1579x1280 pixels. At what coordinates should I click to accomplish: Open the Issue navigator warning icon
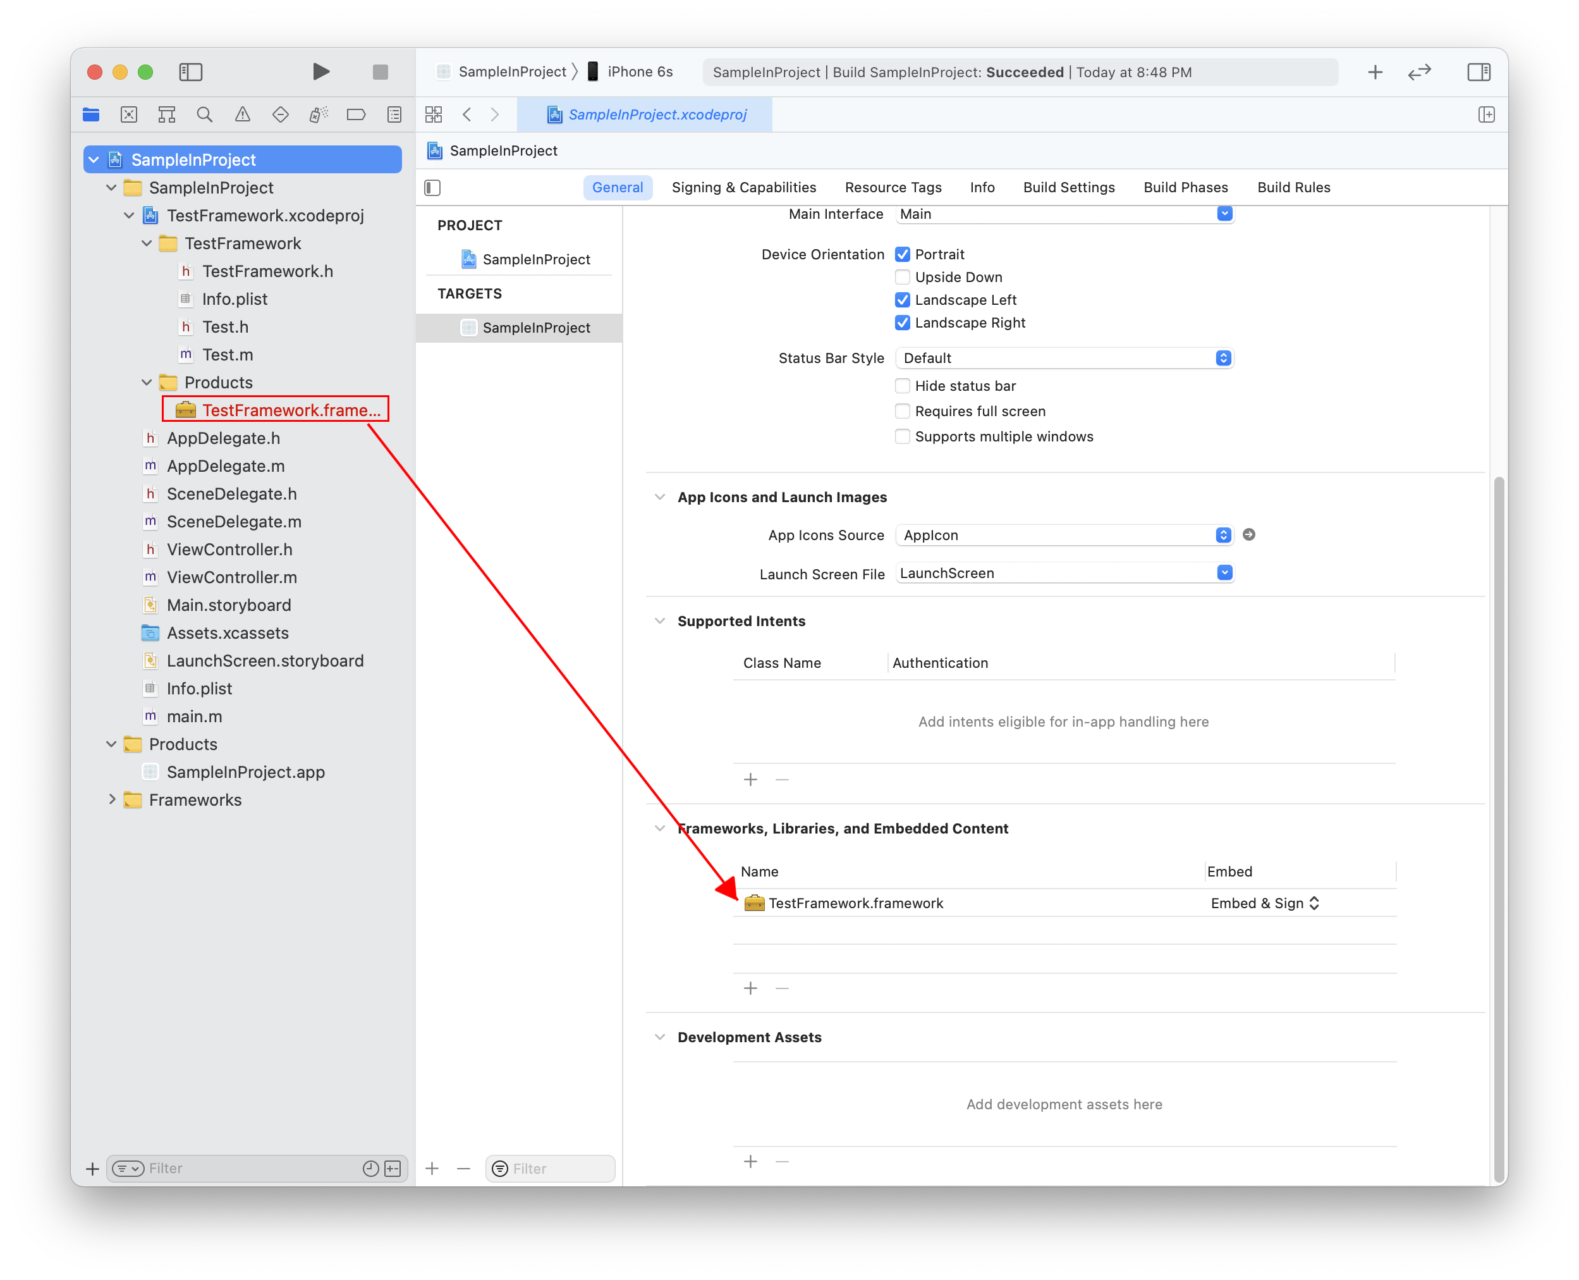(243, 114)
